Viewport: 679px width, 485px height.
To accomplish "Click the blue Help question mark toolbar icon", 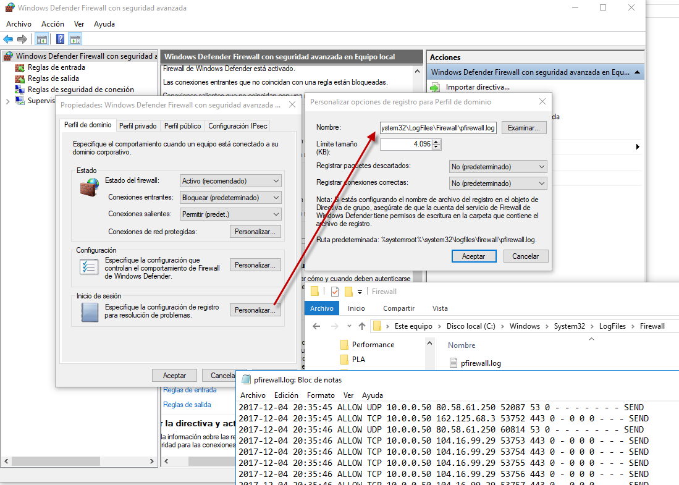I will (x=60, y=40).
